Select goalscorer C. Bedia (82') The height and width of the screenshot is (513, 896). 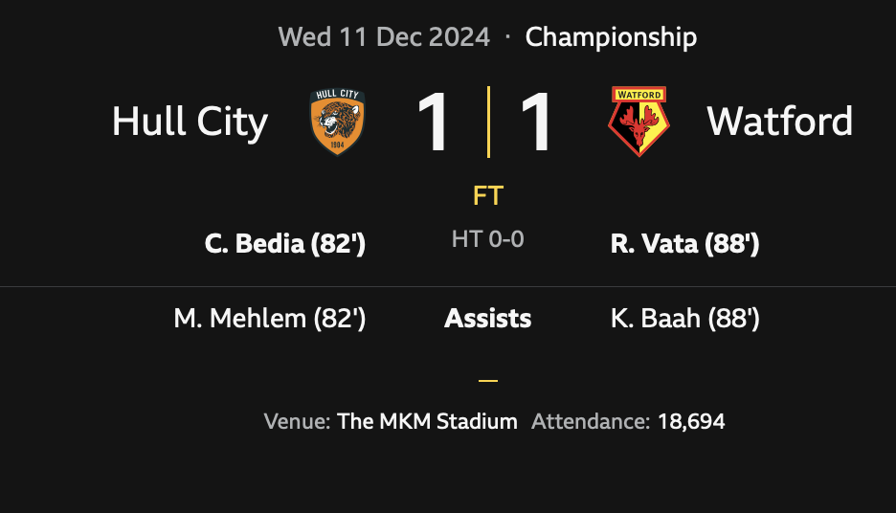tap(285, 245)
